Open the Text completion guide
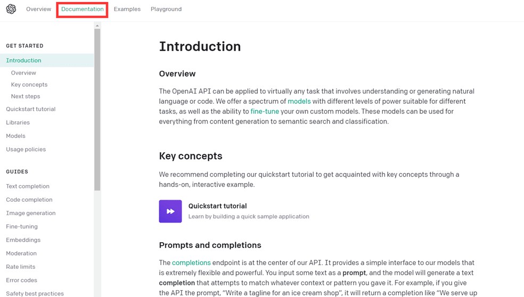The image size is (524, 297). [28, 186]
